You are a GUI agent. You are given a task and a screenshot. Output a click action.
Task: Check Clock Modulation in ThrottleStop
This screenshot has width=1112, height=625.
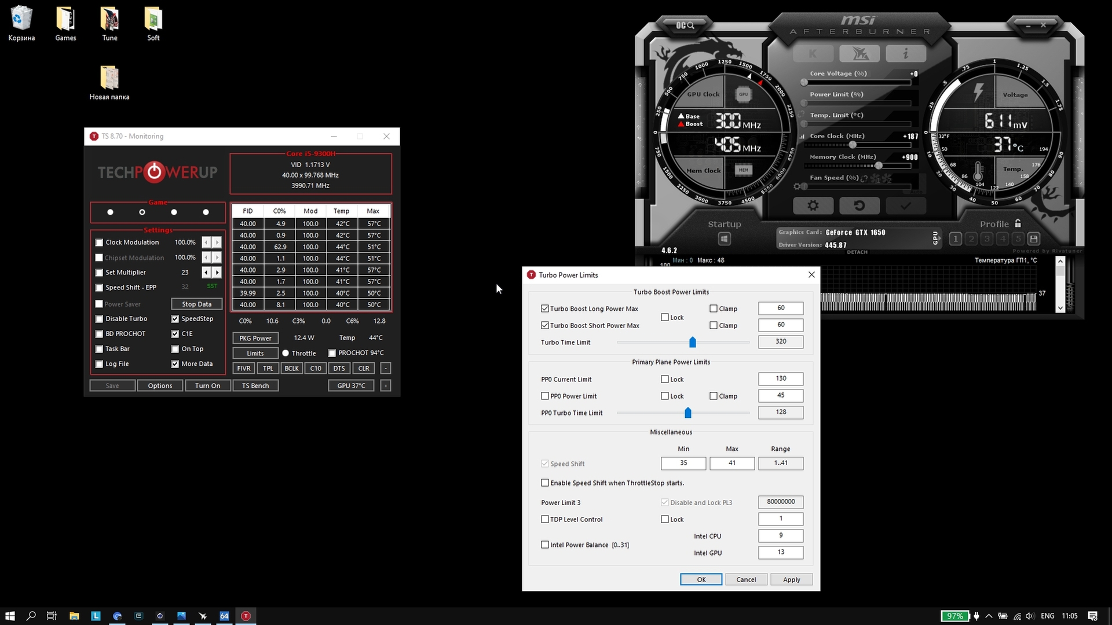click(99, 242)
